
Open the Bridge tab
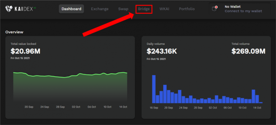click(x=144, y=9)
